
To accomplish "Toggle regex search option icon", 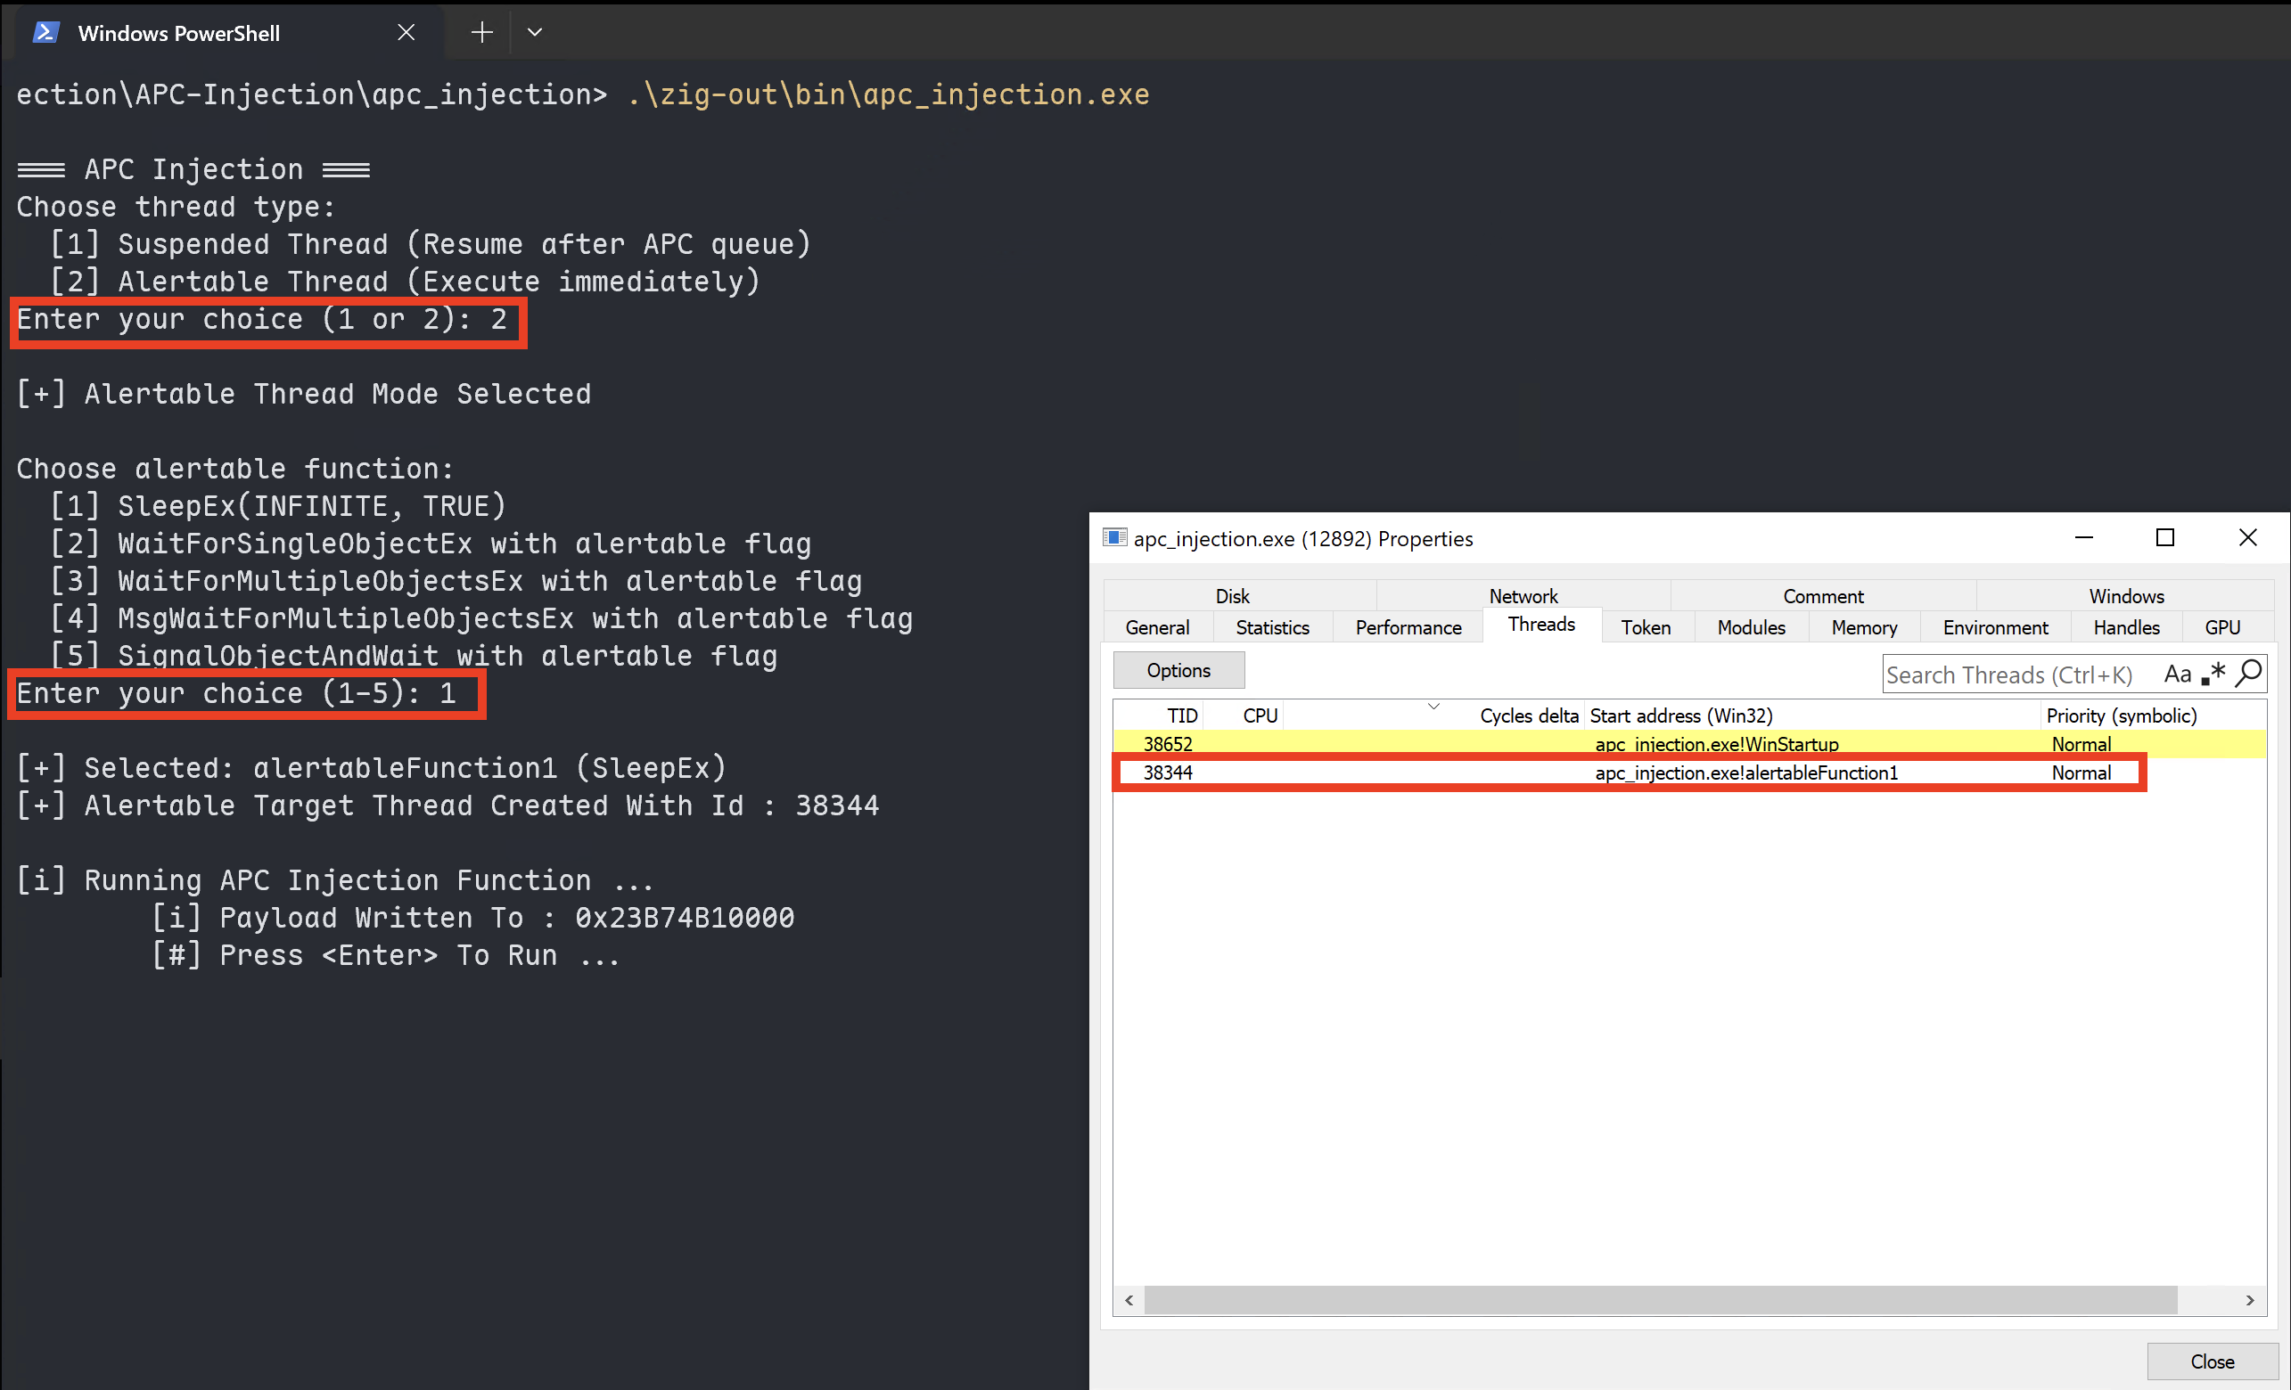I will click(x=2213, y=673).
